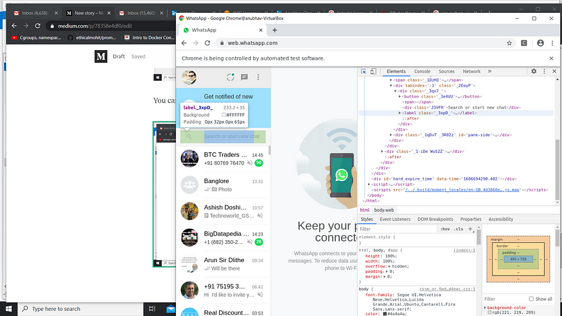The height and width of the screenshot is (316, 562).
Task: Open the DevTools settings gear
Action: (x=534, y=71)
